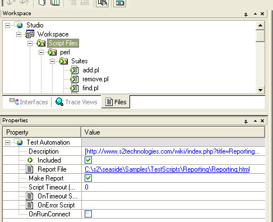Pin the Properties panel with pushpin icon

click(x=246, y=122)
